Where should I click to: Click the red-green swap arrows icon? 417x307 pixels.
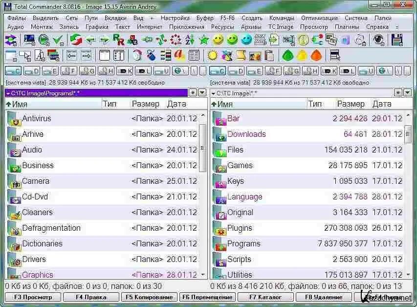tap(76, 40)
